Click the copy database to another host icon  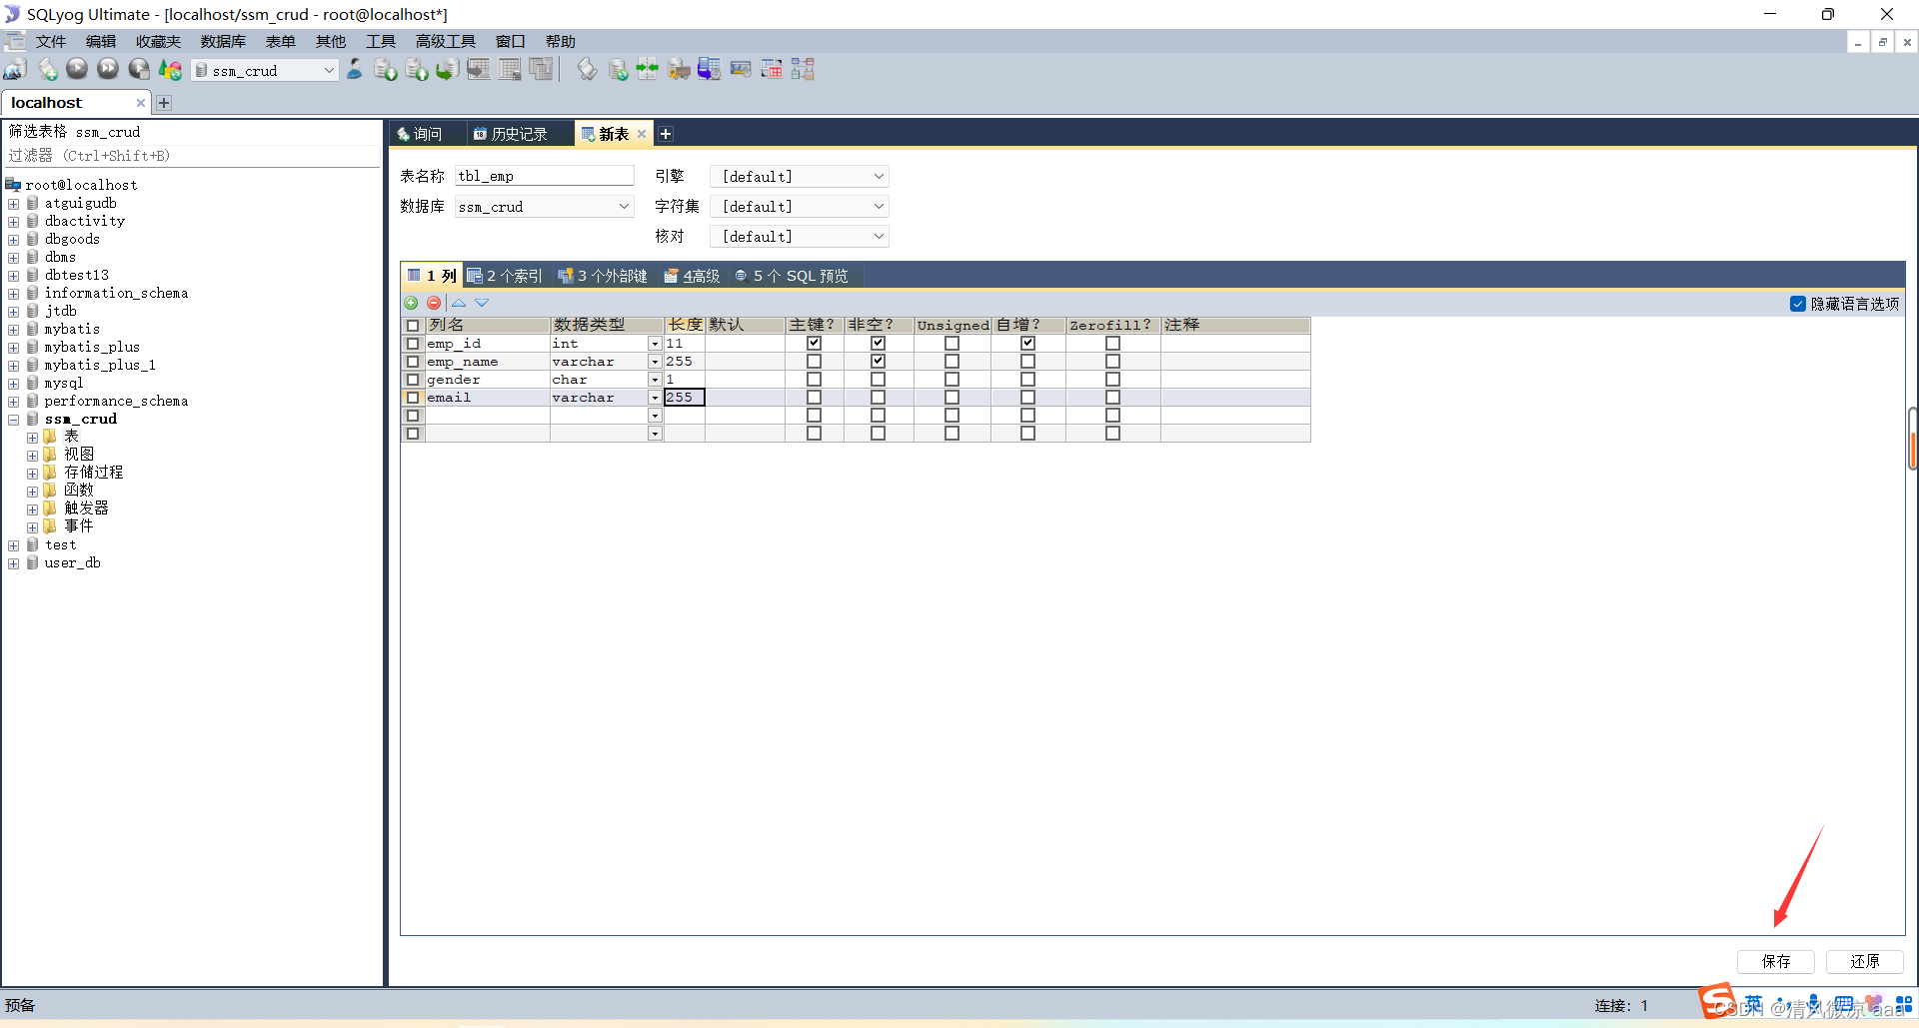click(x=448, y=70)
